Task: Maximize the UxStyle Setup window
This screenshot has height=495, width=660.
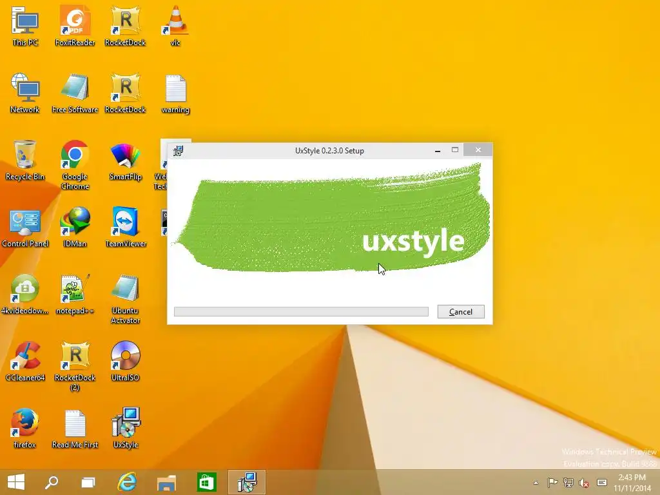Action: click(455, 150)
